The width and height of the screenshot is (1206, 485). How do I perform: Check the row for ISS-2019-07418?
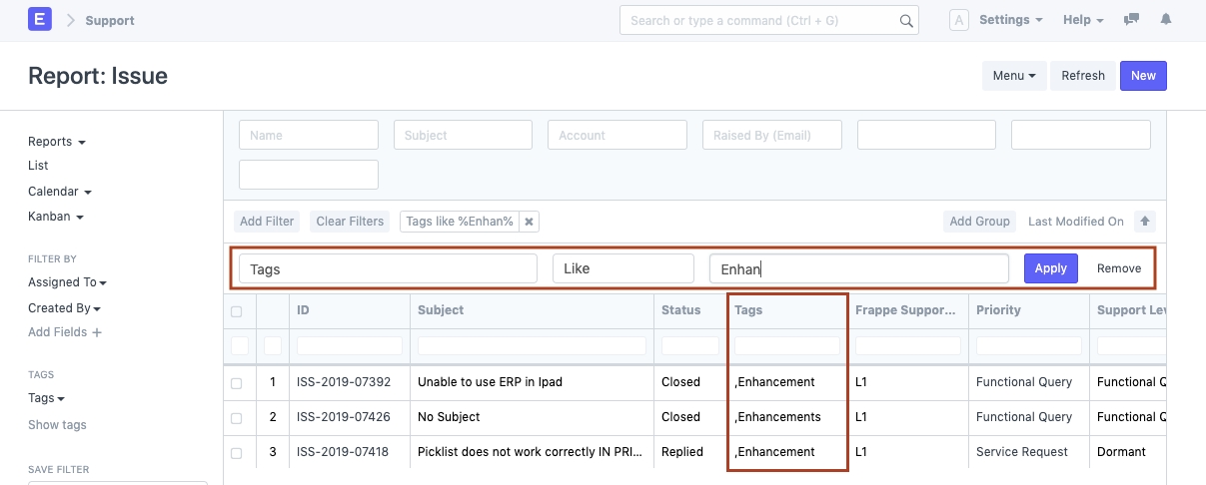(237, 453)
